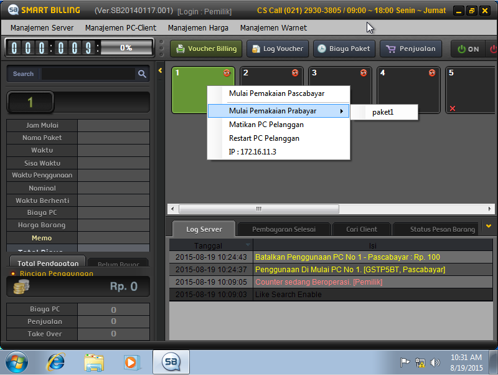
Task: Open the Manajemen Server menu
Action: [42, 28]
